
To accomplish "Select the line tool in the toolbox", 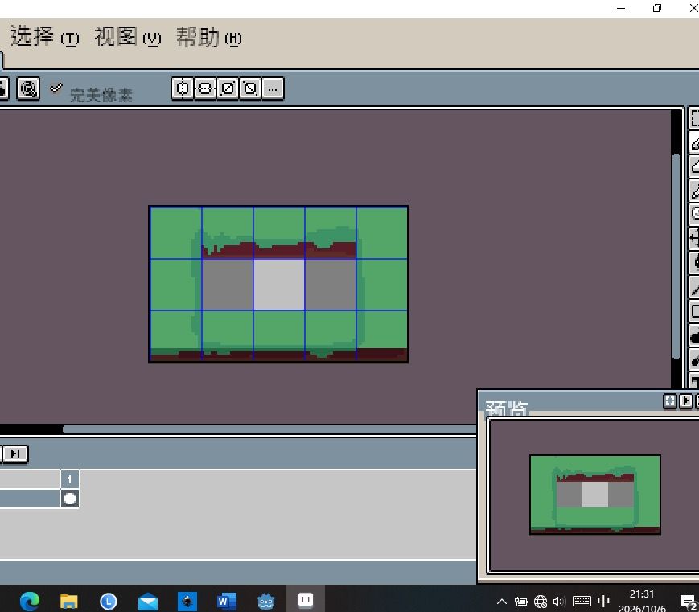I will click(x=694, y=287).
